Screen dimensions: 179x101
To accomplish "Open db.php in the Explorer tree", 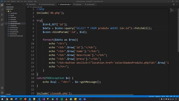I will [12, 15].
